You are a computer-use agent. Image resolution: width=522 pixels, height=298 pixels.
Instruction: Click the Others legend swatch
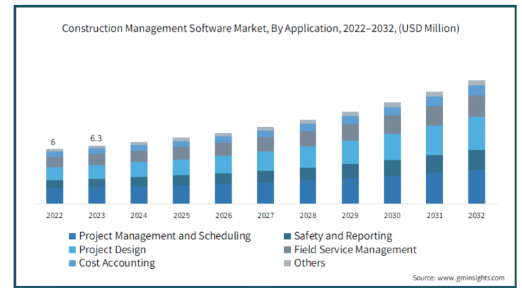(288, 263)
